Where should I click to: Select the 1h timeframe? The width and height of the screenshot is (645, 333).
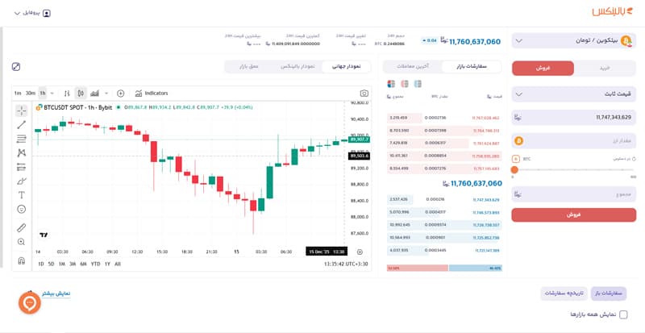(43, 94)
